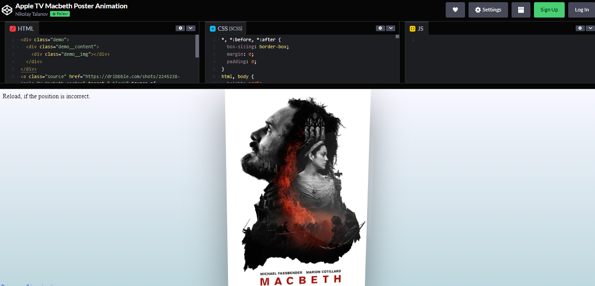This screenshot has width=595, height=286.
Task: Click the HTML tab's red slash icon
Action: tap(13, 29)
